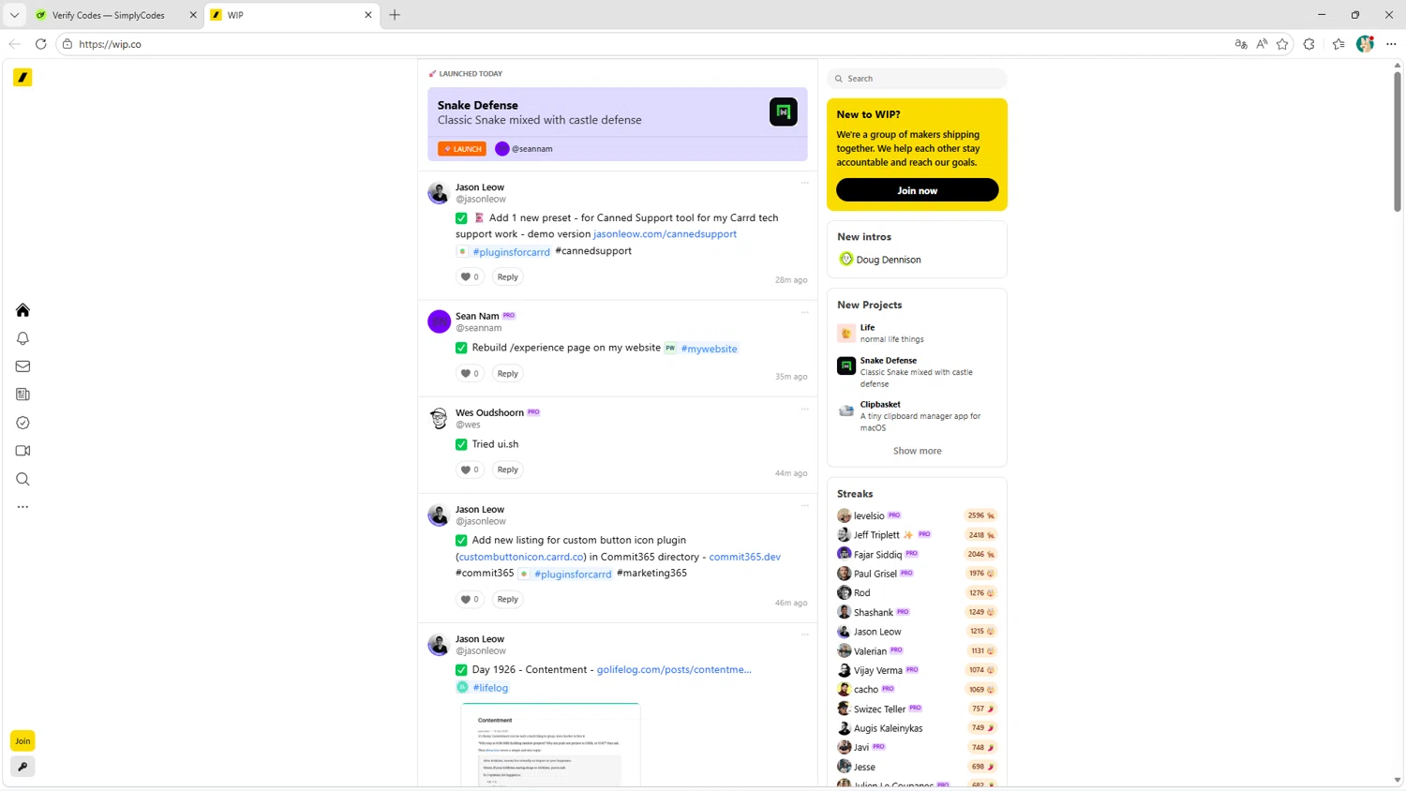Click the WIP logo in the sidebar

22,78
